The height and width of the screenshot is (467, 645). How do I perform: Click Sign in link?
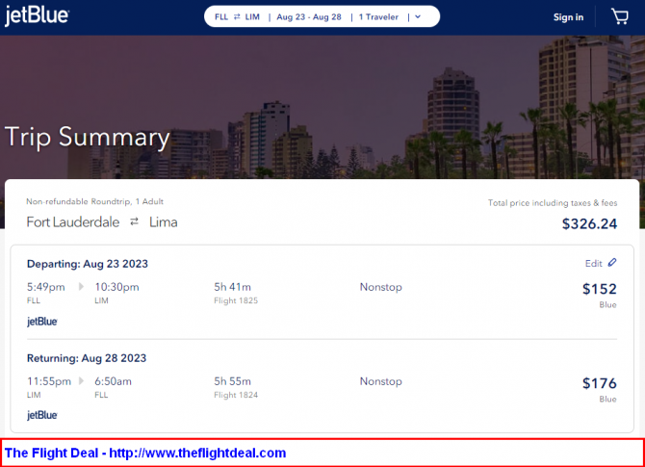pos(568,17)
